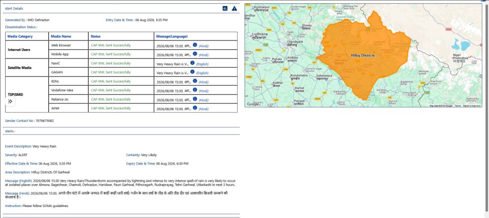Image resolution: width=489 pixels, height=218 pixels.
Task: Click the Certainty Very Likely text
Action: pos(141,155)
